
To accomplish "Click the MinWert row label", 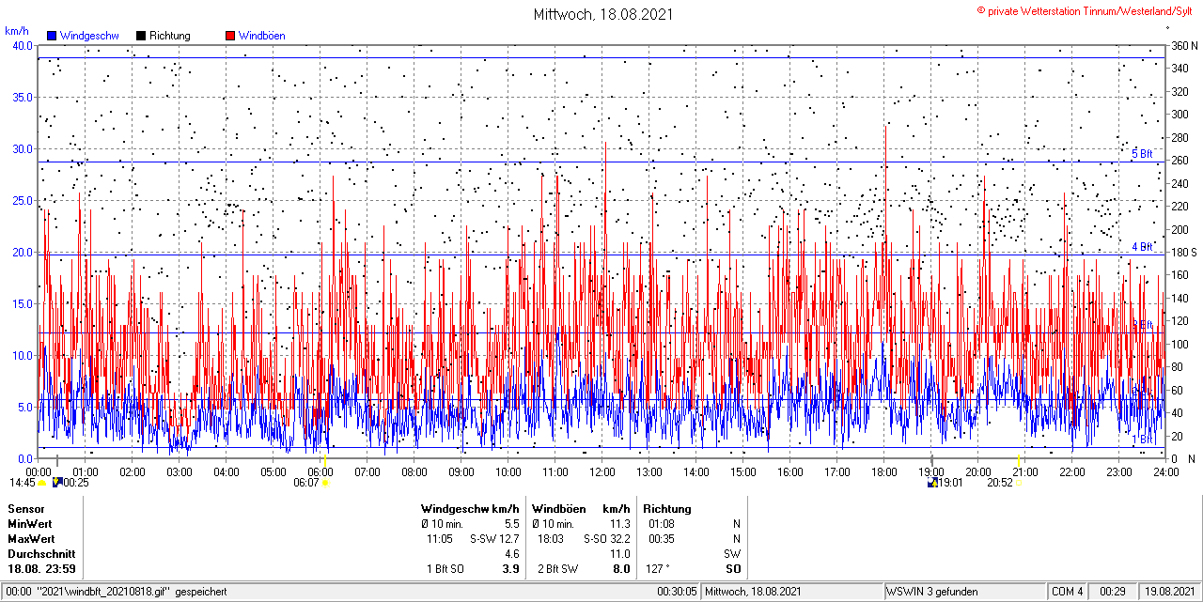I will click(x=30, y=524).
